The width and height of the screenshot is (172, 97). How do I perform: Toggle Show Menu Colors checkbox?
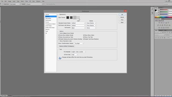click(x=84, y=35)
